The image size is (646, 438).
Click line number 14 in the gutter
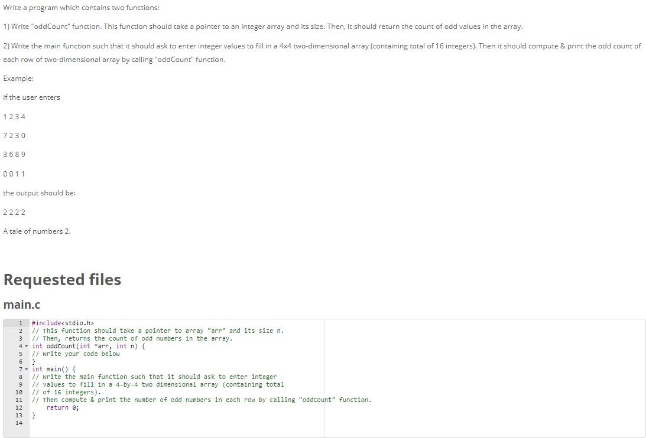[18, 423]
